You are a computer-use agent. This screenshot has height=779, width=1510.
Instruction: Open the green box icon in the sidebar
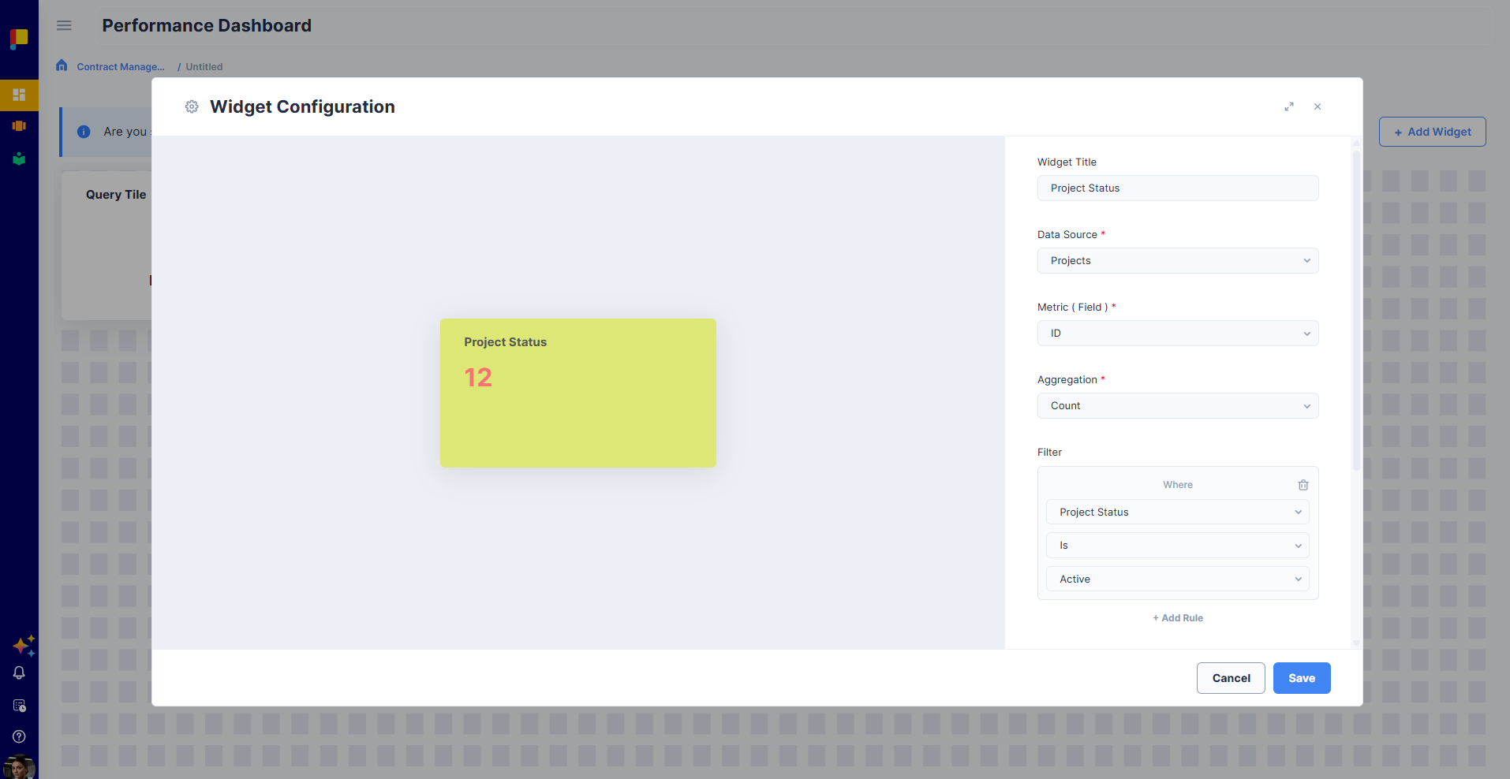point(19,158)
